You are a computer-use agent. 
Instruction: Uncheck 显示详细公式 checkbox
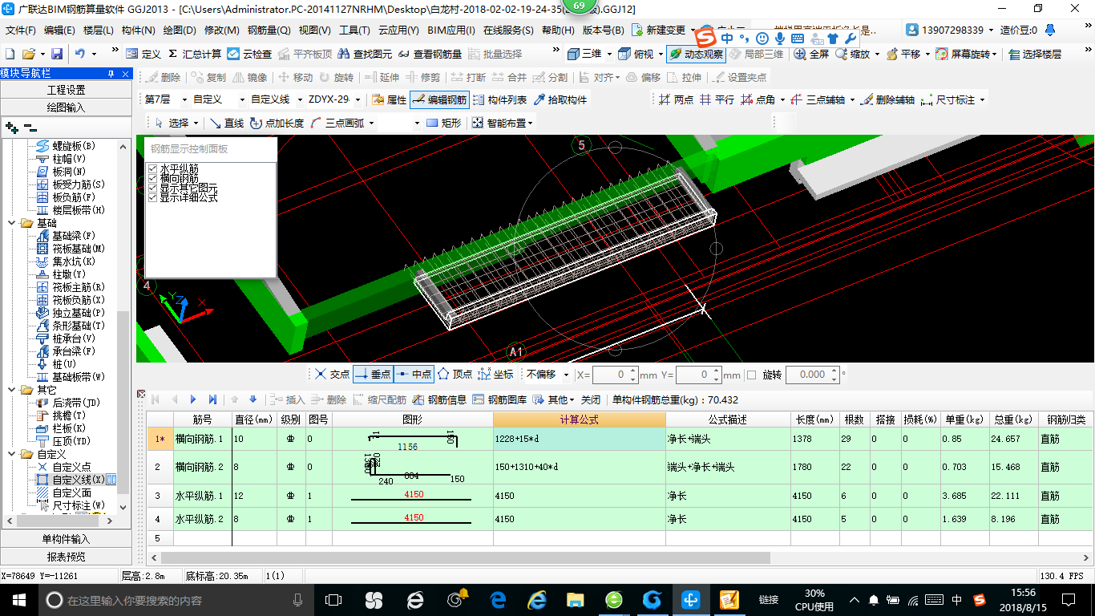152,197
